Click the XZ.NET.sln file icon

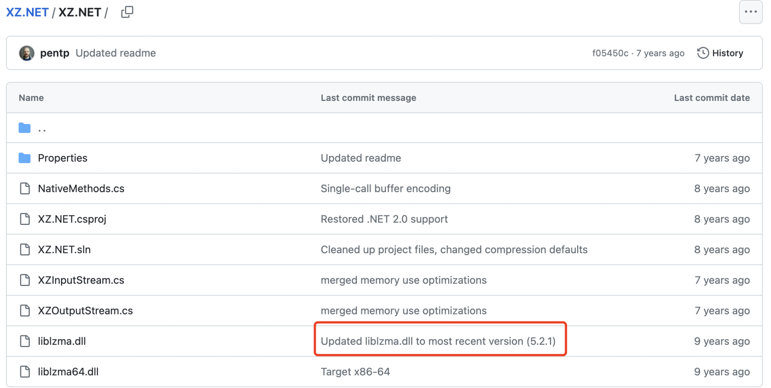click(x=25, y=249)
